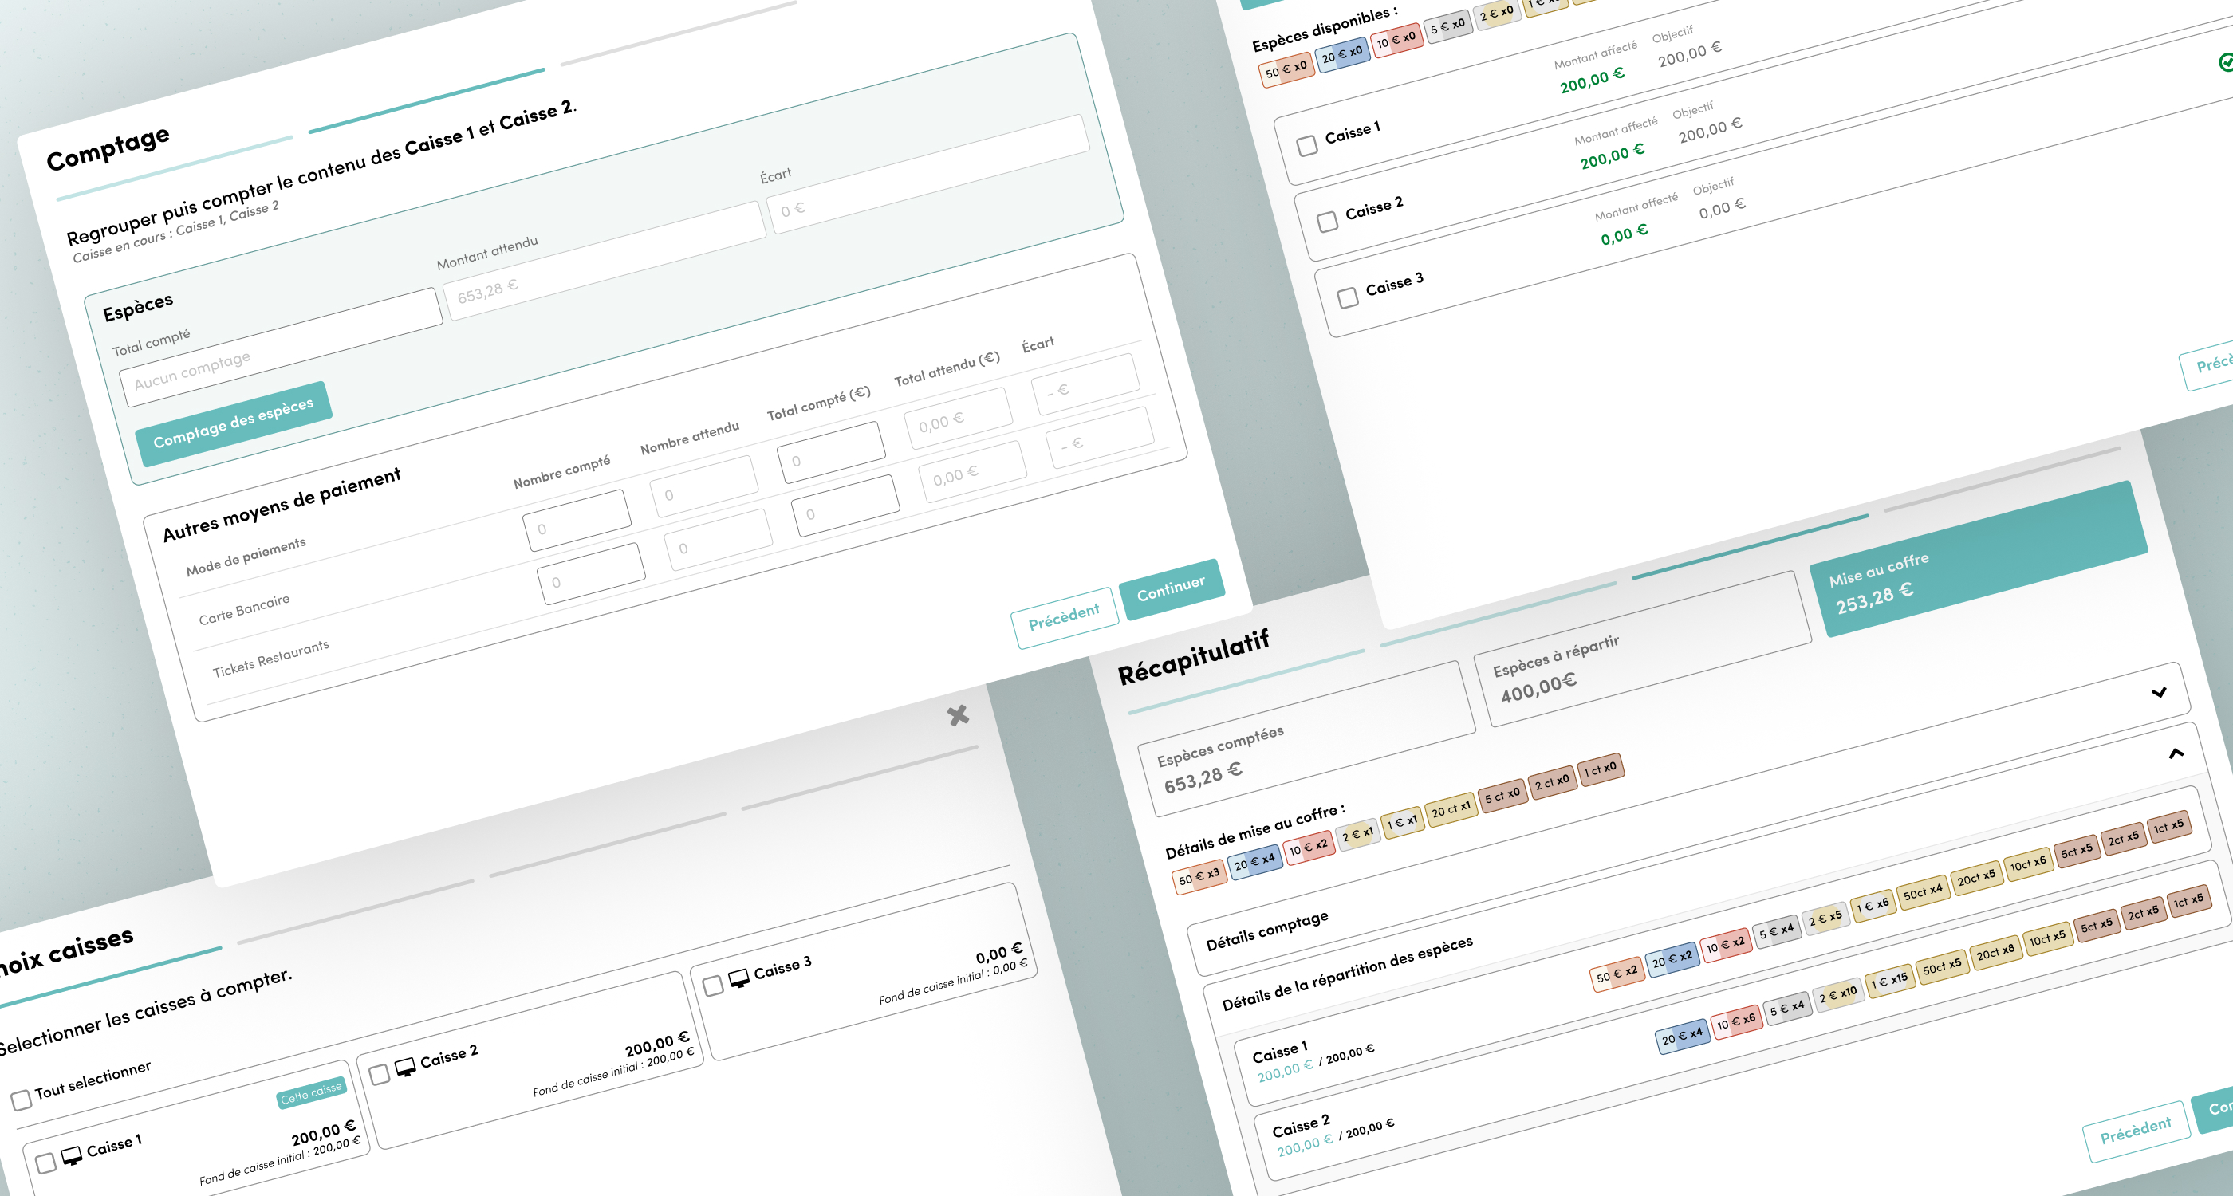This screenshot has height=1196, width=2233.
Task: Click Tickets Restaurants Total compté input
Action: [x=845, y=506]
